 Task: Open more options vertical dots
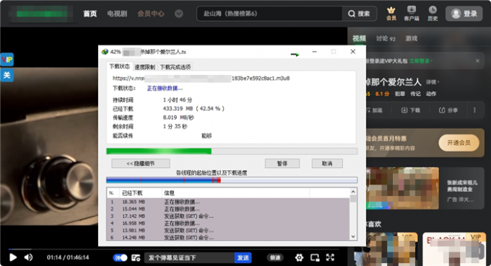(474, 110)
